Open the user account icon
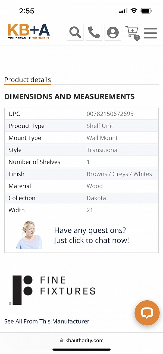Screen dimensions: 163x354 (113, 32)
